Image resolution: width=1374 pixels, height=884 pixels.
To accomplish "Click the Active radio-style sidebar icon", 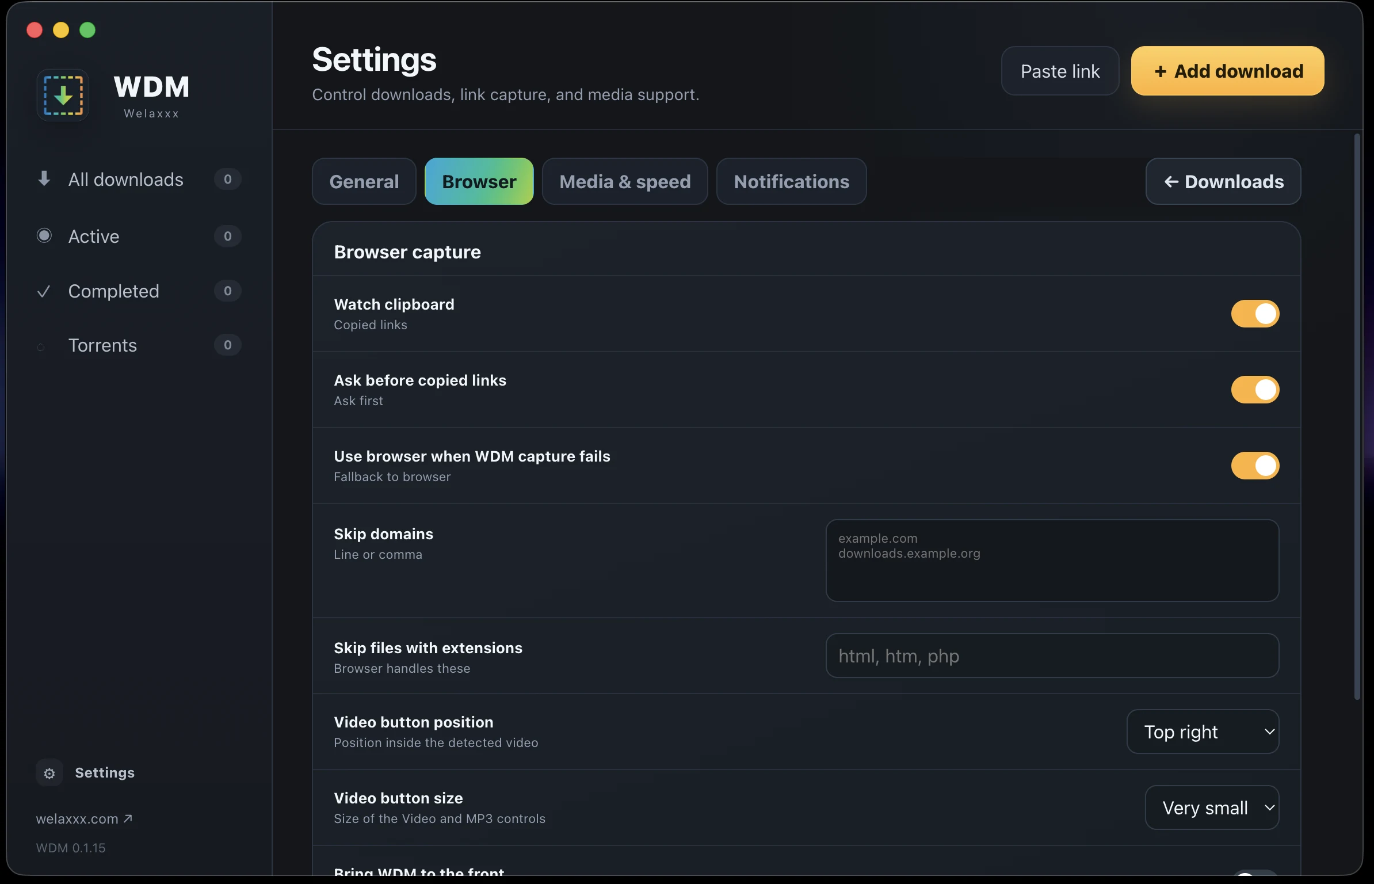I will 44,235.
